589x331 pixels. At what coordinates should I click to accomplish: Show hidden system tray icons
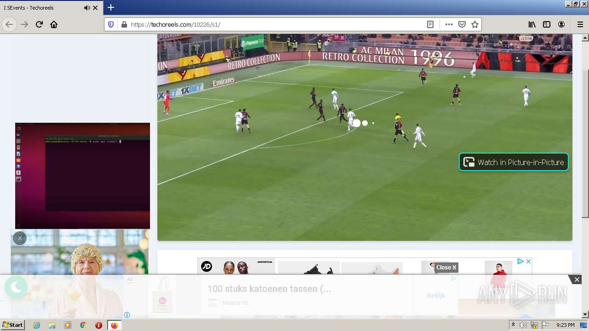(x=513, y=325)
